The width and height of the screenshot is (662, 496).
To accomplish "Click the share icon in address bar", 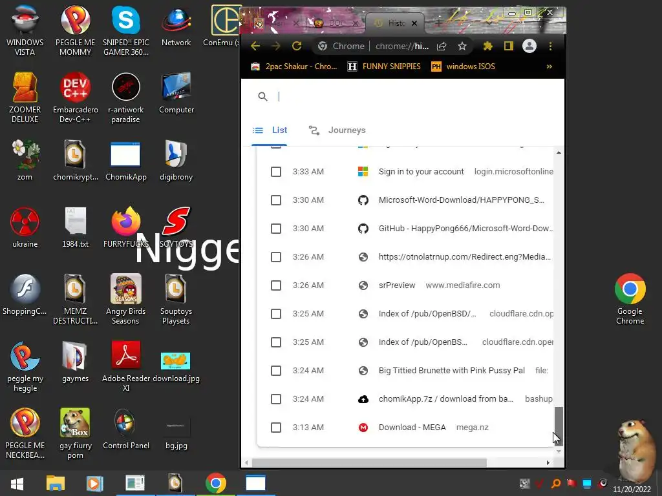I will tap(442, 46).
